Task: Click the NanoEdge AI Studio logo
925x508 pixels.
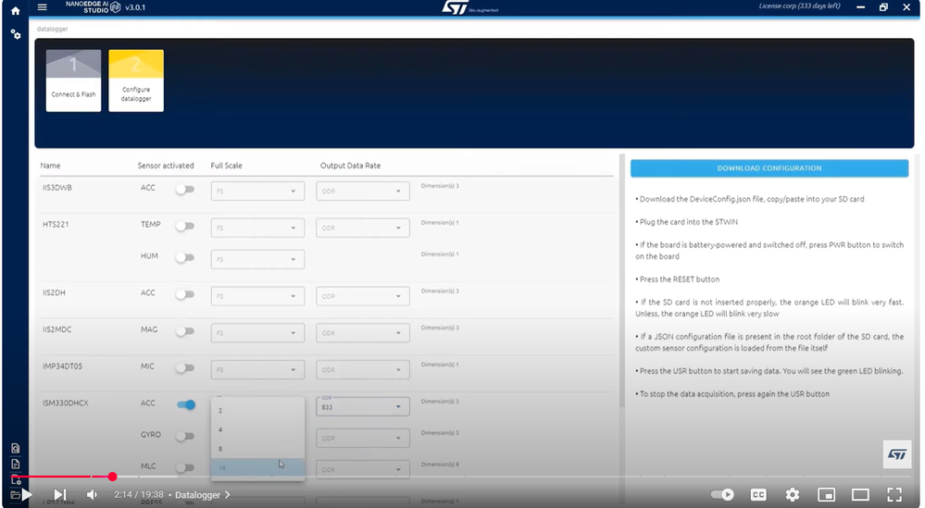Action: pos(93,7)
